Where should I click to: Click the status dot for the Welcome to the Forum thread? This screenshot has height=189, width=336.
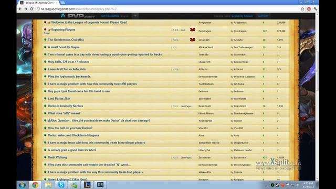tap(45, 22)
